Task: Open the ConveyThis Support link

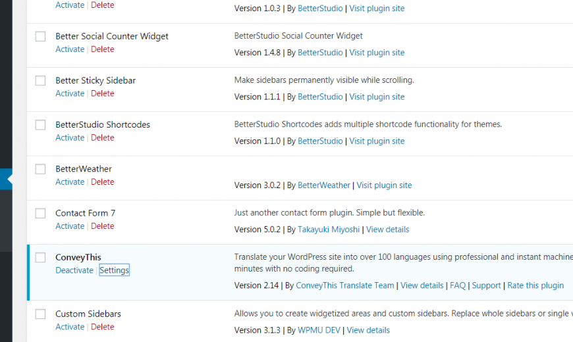Action: 486,285
